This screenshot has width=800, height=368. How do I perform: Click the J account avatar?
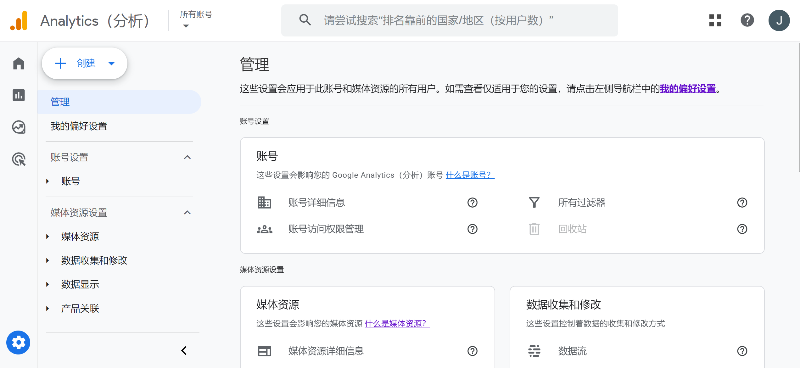point(779,20)
